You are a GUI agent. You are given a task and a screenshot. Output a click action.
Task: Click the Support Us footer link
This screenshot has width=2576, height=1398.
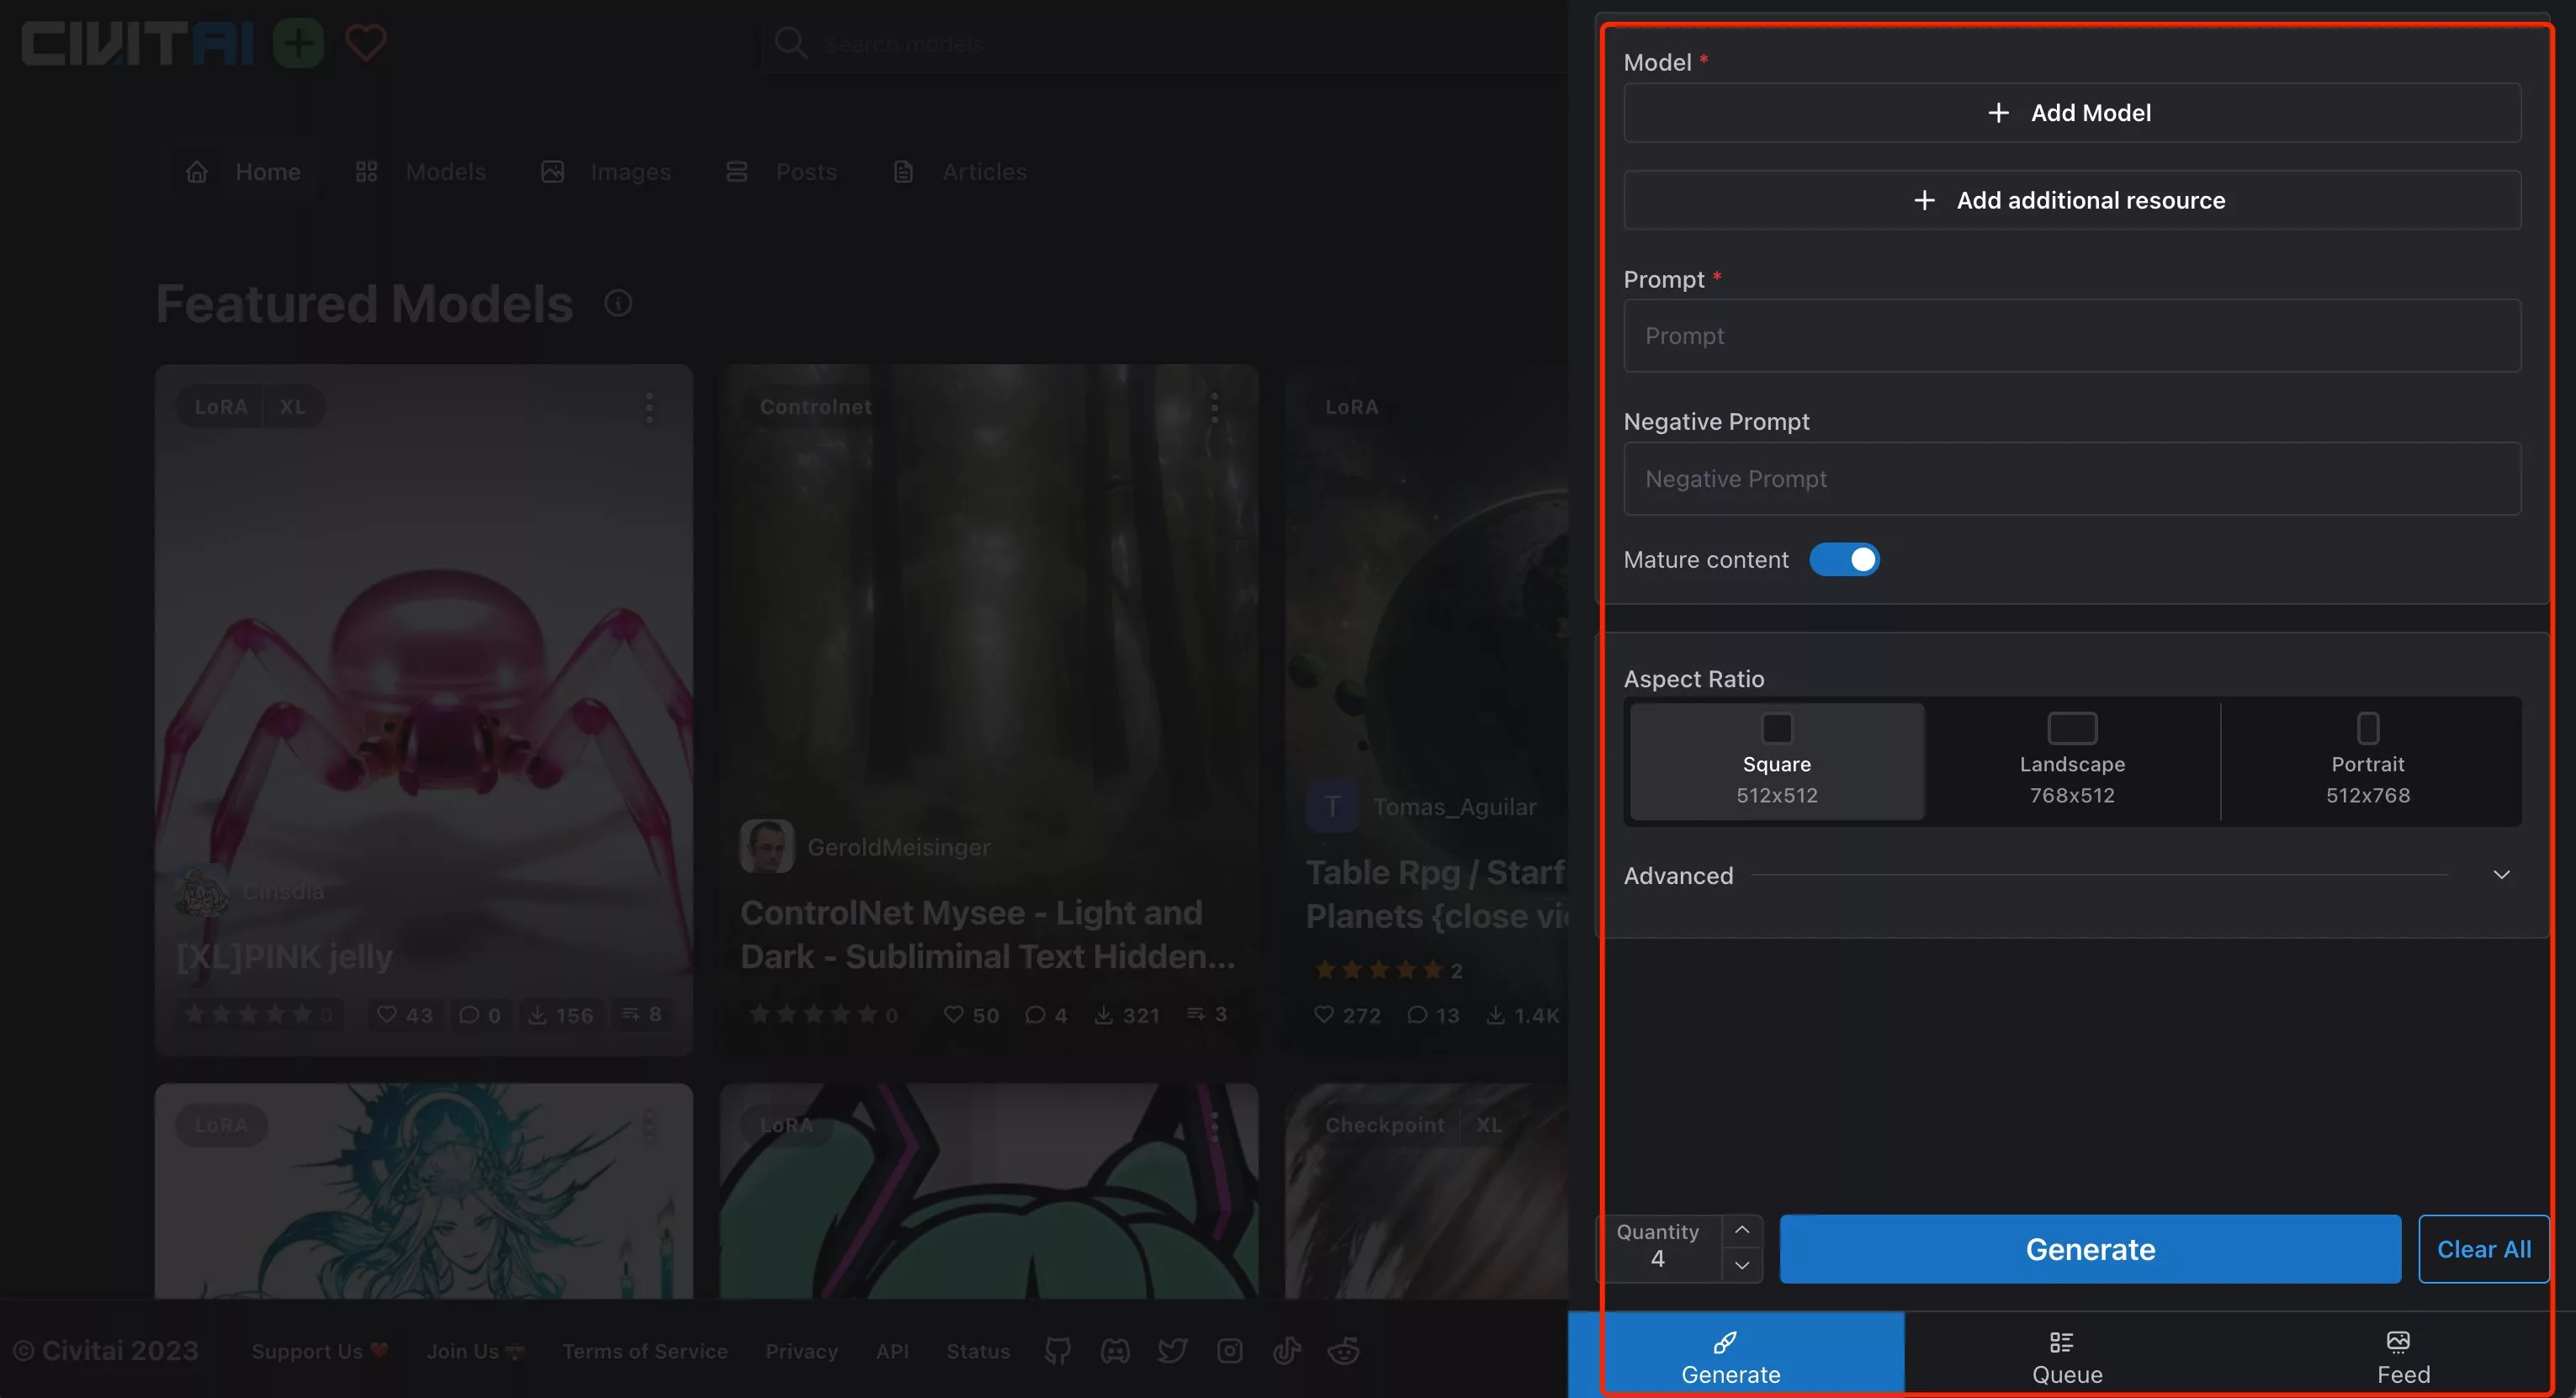[320, 1351]
